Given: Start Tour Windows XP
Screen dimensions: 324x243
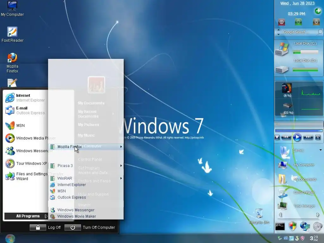Looking at the screenshot, I should [x=26, y=164].
